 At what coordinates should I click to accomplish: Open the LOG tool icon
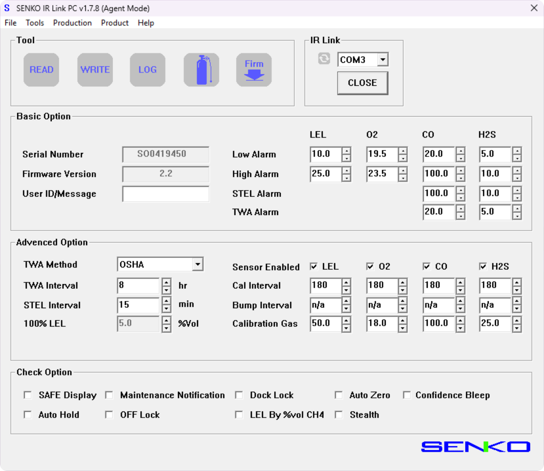(147, 70)
